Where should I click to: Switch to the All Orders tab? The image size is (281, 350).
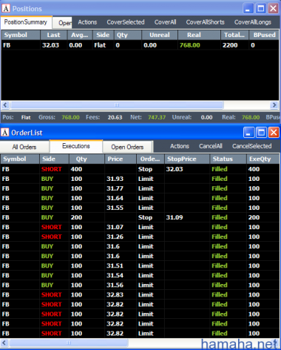[x=24, y=147]
